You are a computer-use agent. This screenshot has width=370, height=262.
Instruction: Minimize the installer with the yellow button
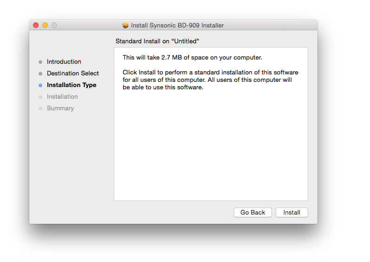pos(45,25)
